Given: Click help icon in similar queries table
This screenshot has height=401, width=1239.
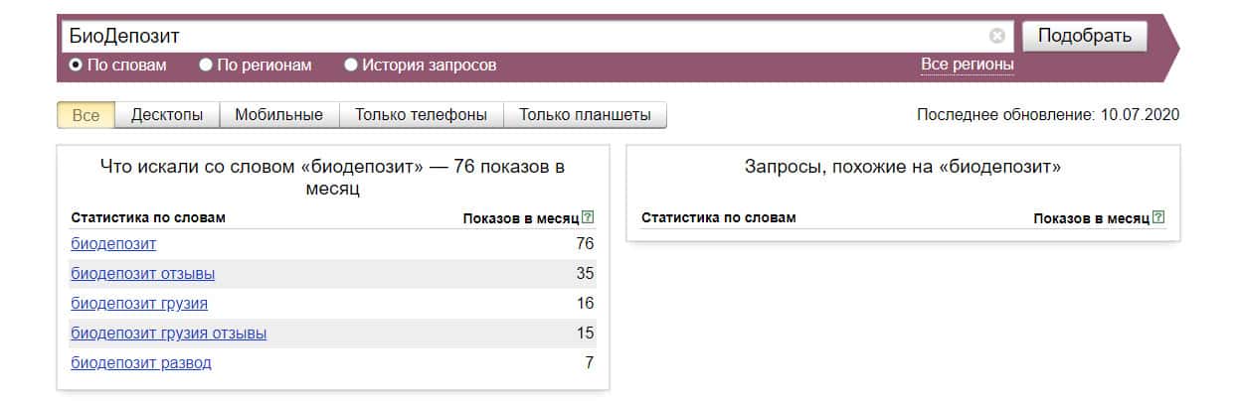Looking at the screenshot, I should point(1158,217).
